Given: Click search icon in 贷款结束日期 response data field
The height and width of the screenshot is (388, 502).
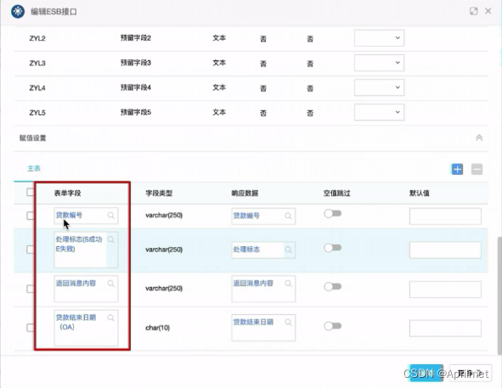Looking at the screenshot, I should [288, 323].
